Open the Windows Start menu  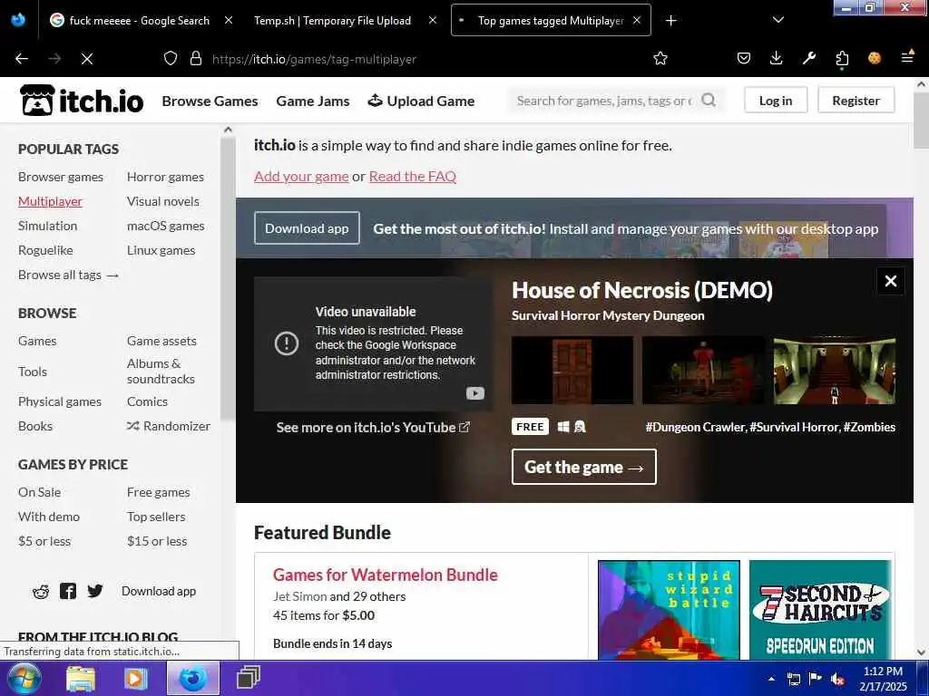[24, 678]
